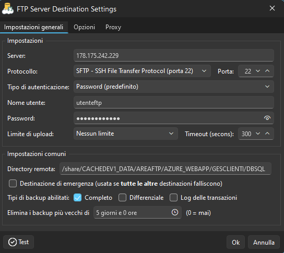Viewport: 284px width, 253px height.
Task: Close the FTP Server Destination Settings dialog
Action: [272, 8]
